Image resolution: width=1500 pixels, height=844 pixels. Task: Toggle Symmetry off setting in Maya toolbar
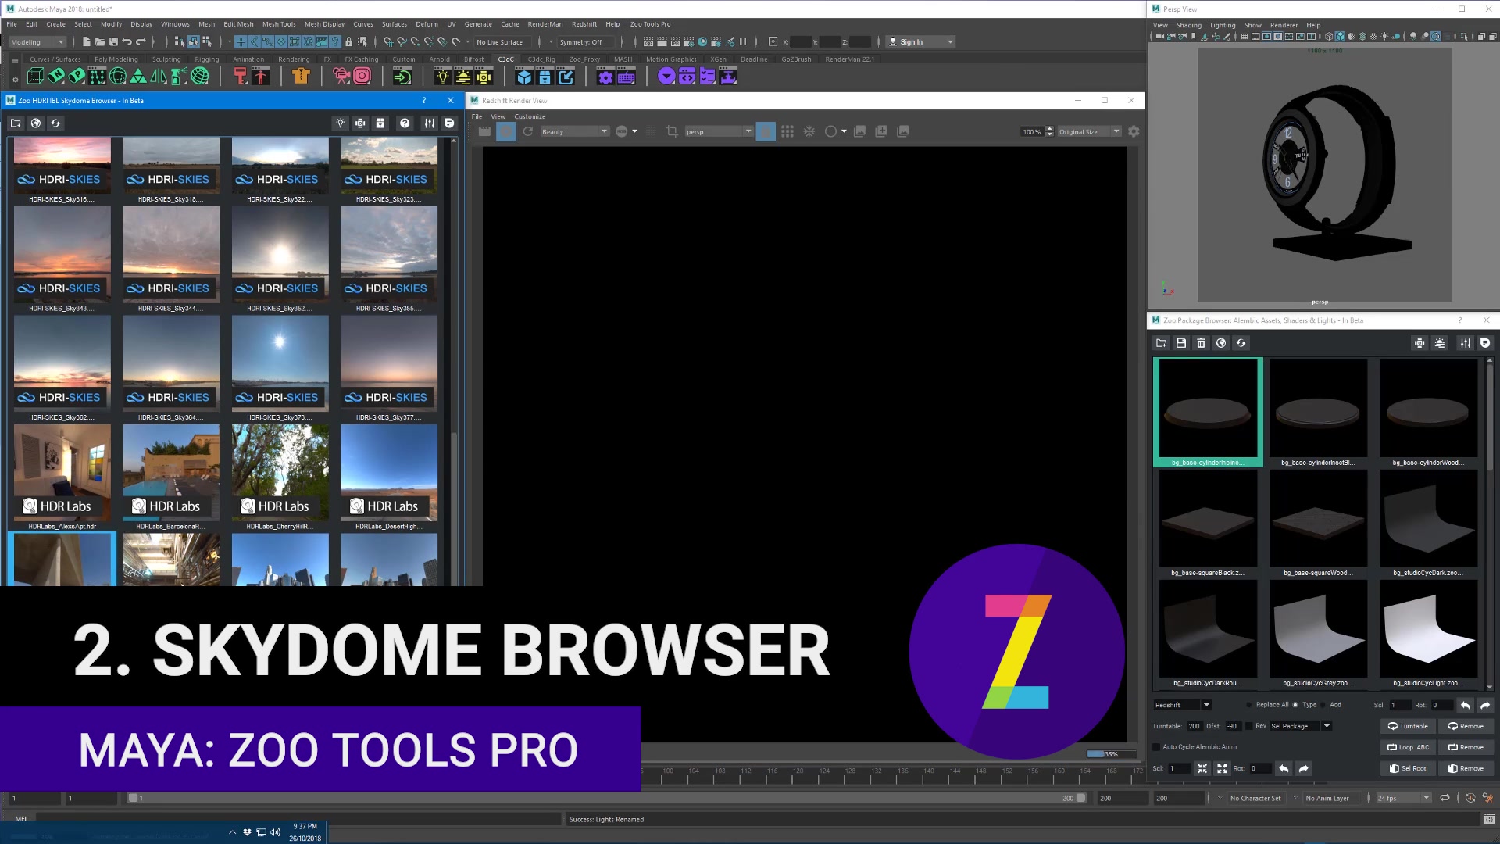click(582, 41)
